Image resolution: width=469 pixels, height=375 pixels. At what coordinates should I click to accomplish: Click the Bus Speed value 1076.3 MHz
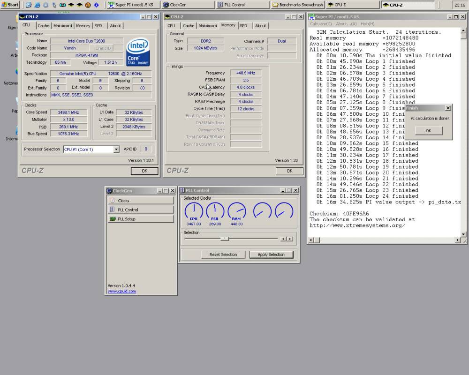(x=68, y=134)
